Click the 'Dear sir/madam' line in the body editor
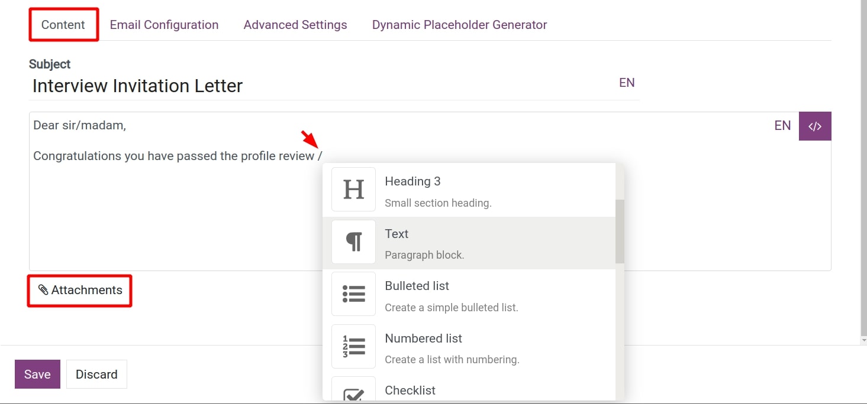This screenshot has height=404, width=867. tap(79, 125)
